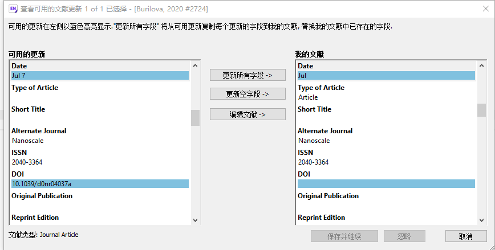This screenshot has height=250, width=495.
Task: Click the 忽略 button
Action: click(404, 236)
